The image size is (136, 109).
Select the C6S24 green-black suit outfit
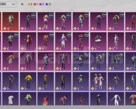coord(28,22)
